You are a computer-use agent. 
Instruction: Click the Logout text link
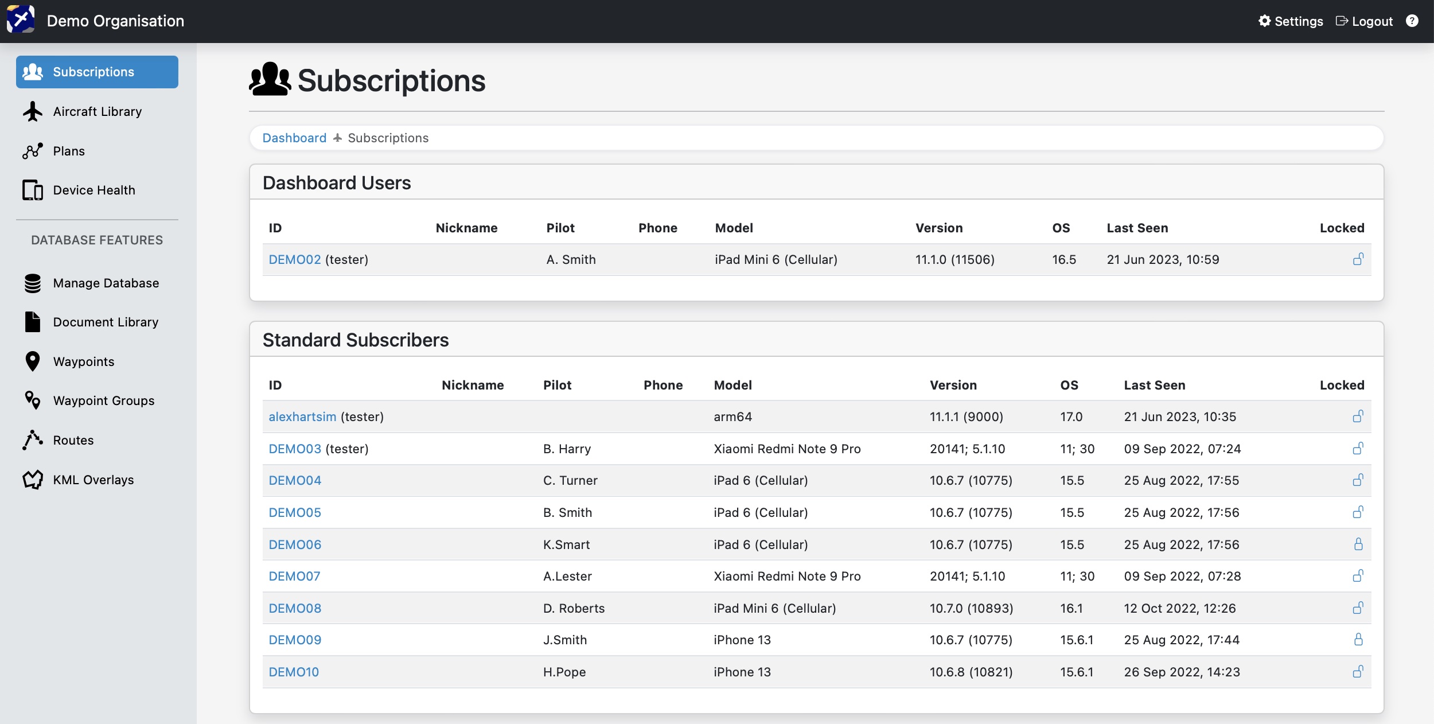click(1372, 21)
